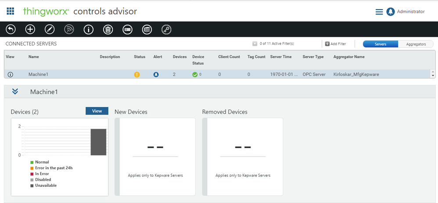Open the info toolbar icon
Image resolution: width=438 pixels, height=203 pixels.
pos(89,29)
